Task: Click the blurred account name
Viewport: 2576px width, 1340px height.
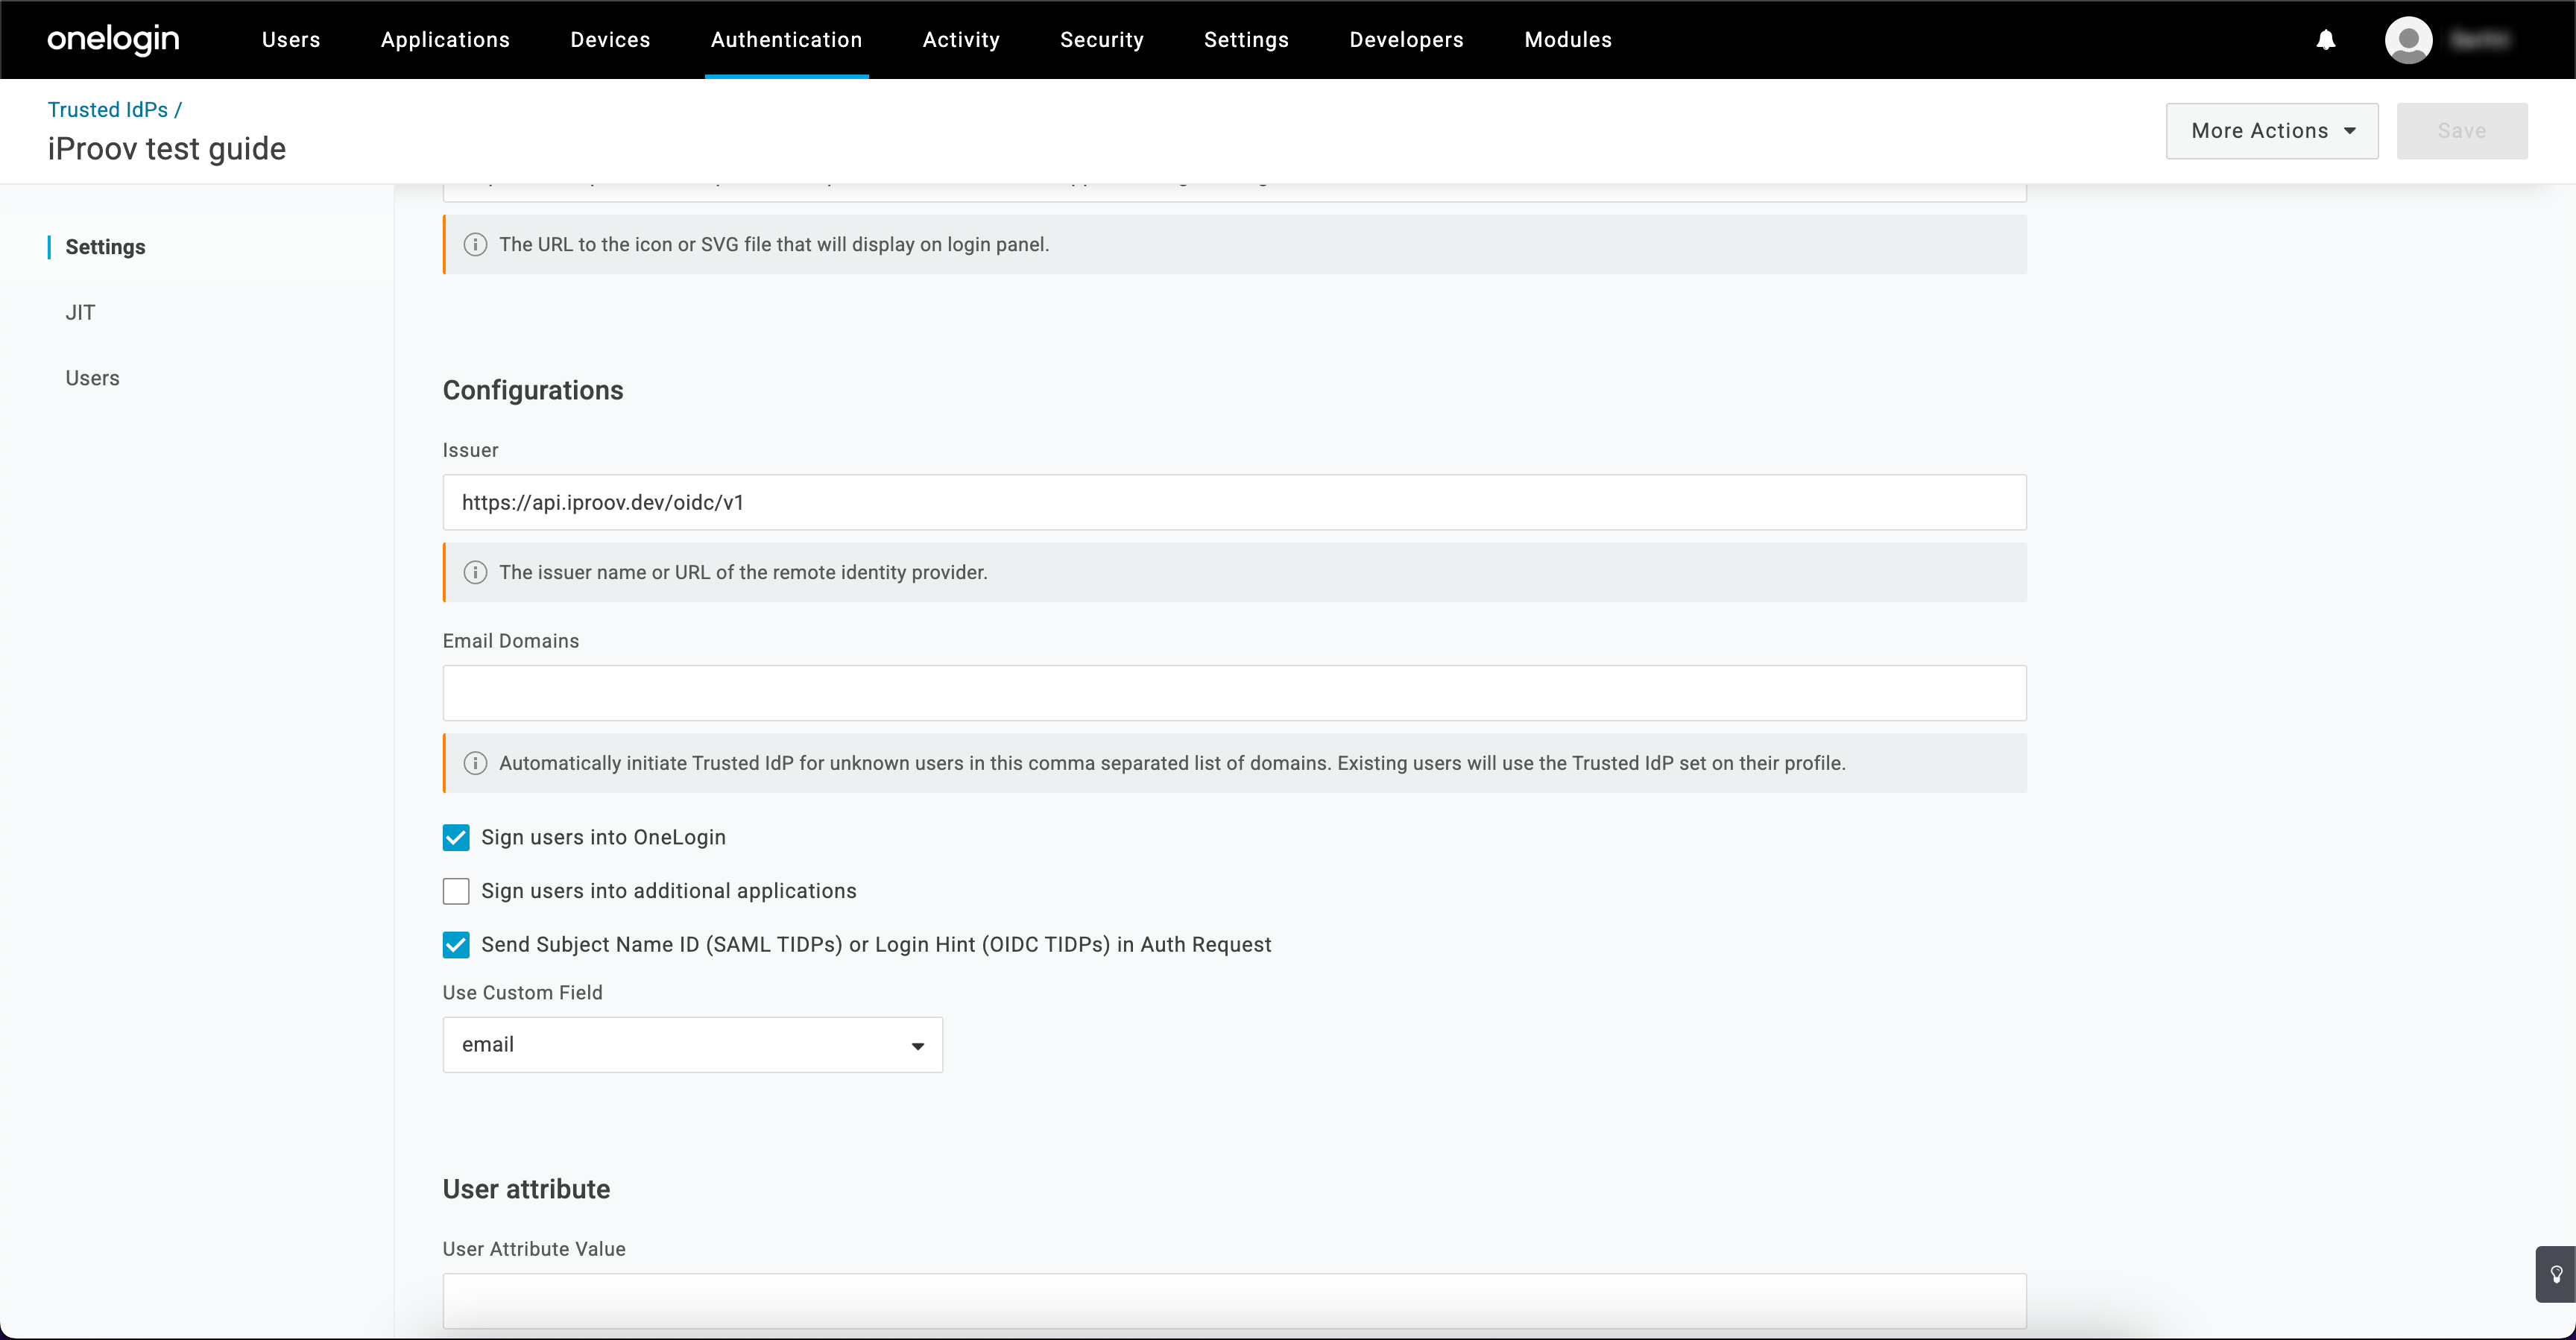Action: (x=2481, y=40)
